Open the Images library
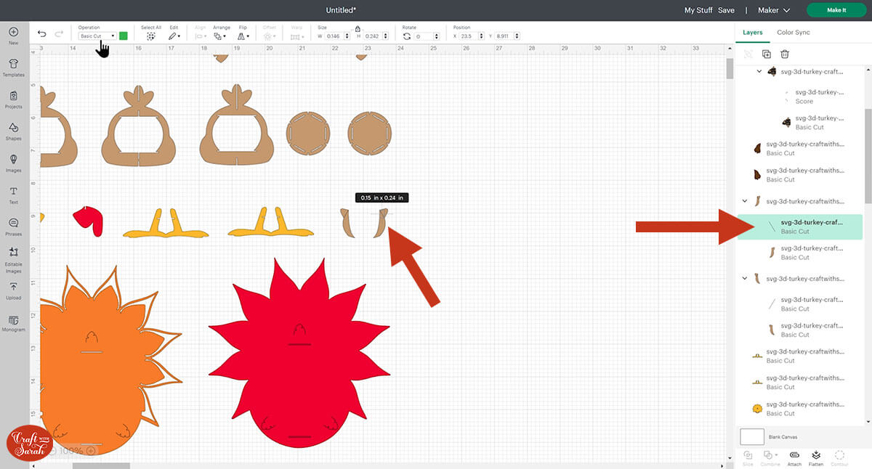 pos(13,163)
